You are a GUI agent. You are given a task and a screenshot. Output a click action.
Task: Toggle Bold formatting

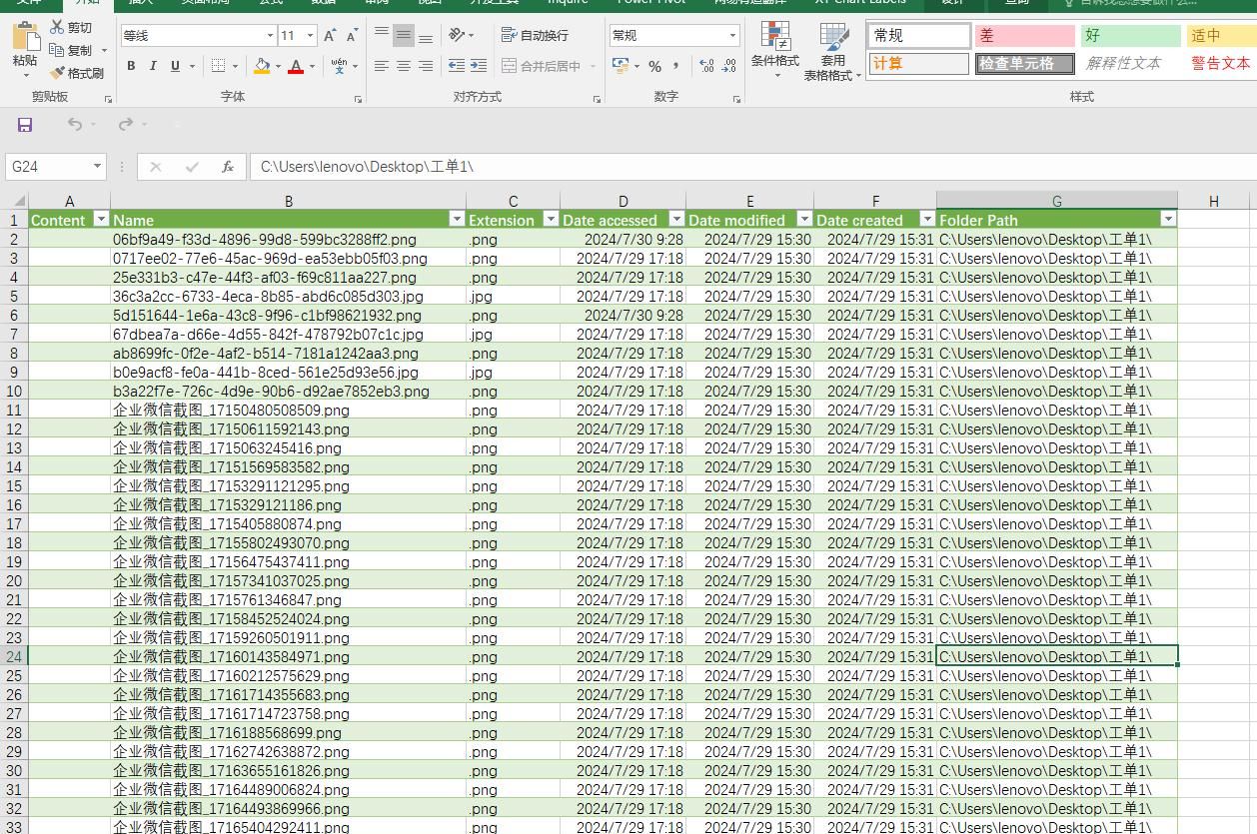pos(131,66)
